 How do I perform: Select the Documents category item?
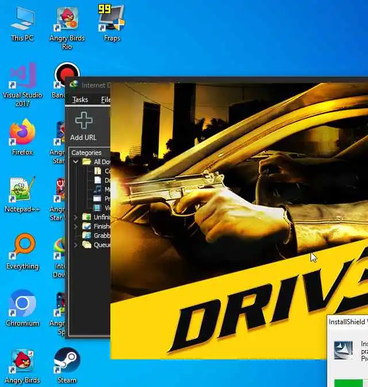click(102, 180)
